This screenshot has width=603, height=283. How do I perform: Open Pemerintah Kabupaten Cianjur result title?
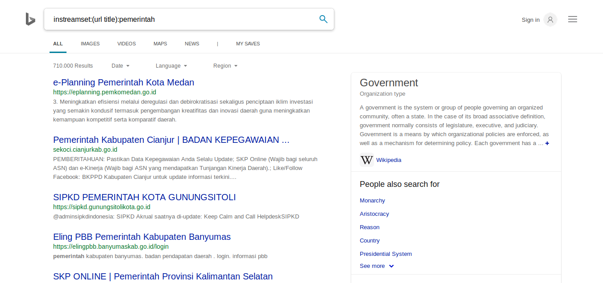pos(171,140)
